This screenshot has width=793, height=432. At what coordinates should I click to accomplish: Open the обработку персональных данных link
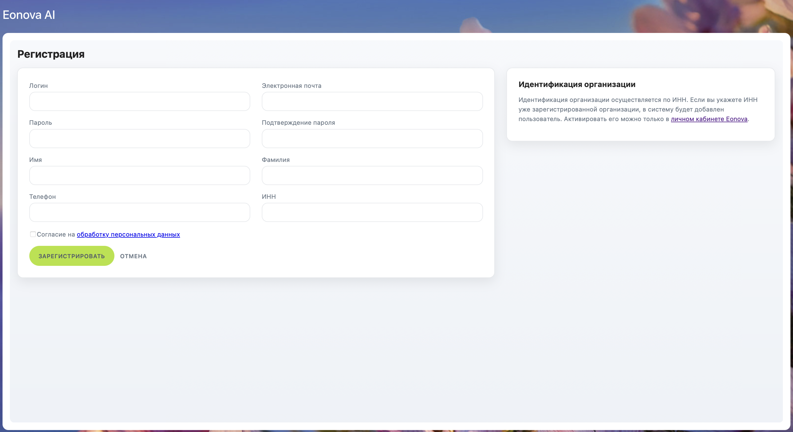coord(128,235)
